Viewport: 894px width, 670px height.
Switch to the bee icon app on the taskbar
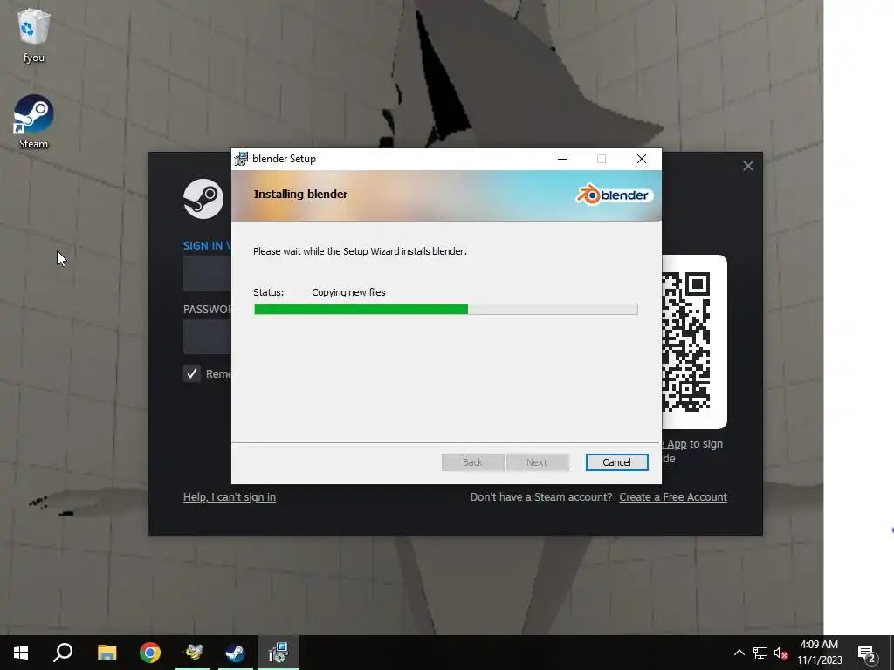point(193,653)
